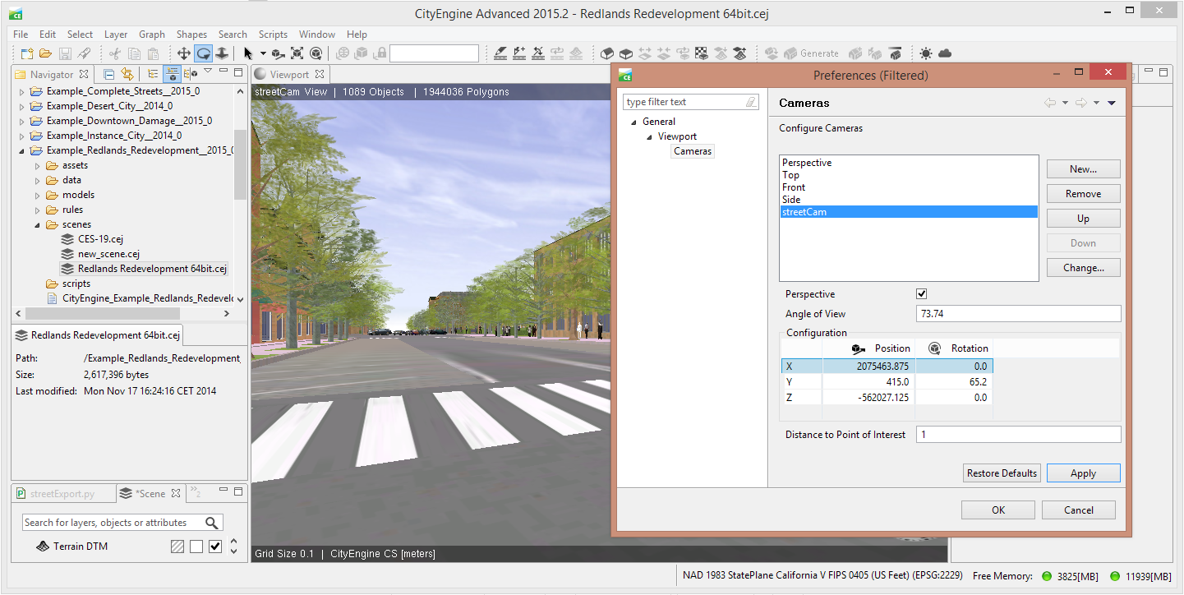1184x595 pixels.
Task: Toggle Terrain DTM empty middle checkbox
Action: pyautogui.click(x=196, y=547)
